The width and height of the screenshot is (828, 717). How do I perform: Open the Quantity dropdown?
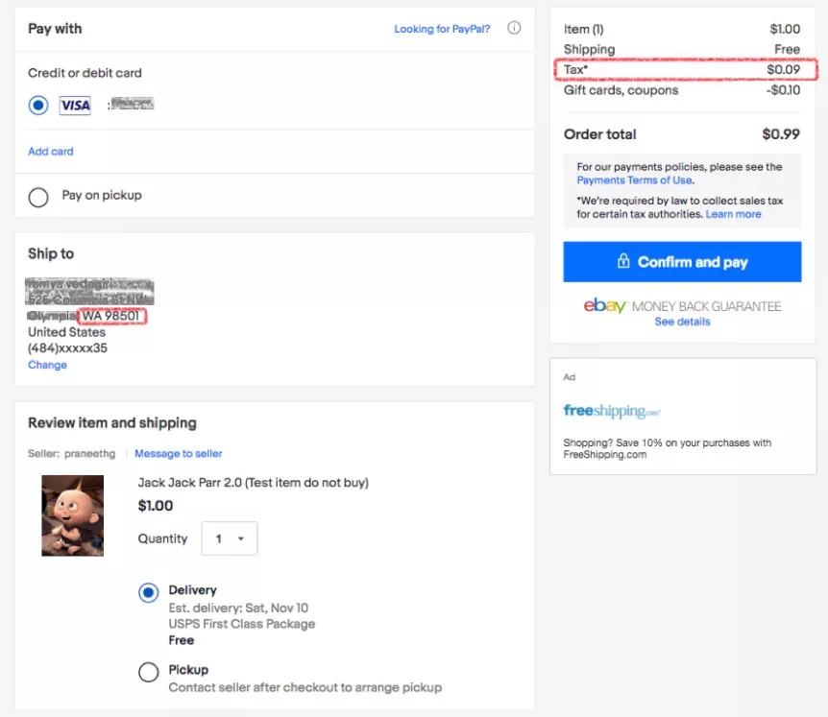pos(230,538)
